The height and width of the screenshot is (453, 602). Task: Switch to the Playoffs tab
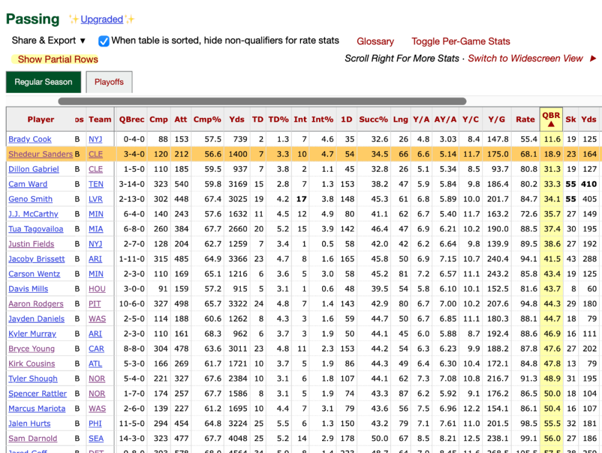point(109,82)
